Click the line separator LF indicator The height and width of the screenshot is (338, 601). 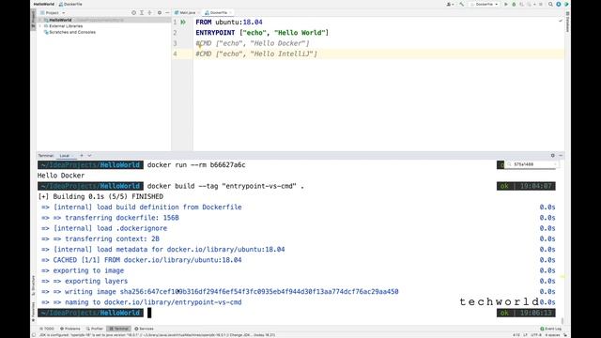click(526, 335)
